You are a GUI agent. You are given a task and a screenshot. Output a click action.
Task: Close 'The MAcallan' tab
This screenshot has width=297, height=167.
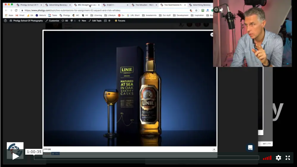pyautogui.click(x=156, y=5)
